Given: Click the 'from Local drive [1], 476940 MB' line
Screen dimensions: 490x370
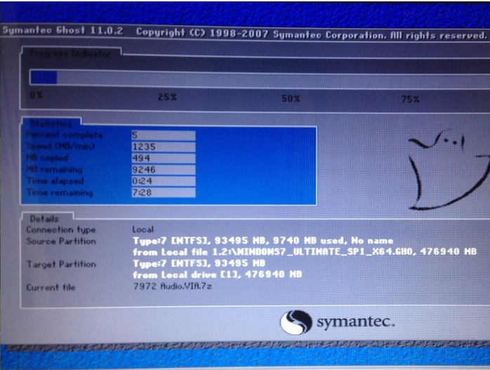Looking at the screenshot, I should click(x=217, y=275).
